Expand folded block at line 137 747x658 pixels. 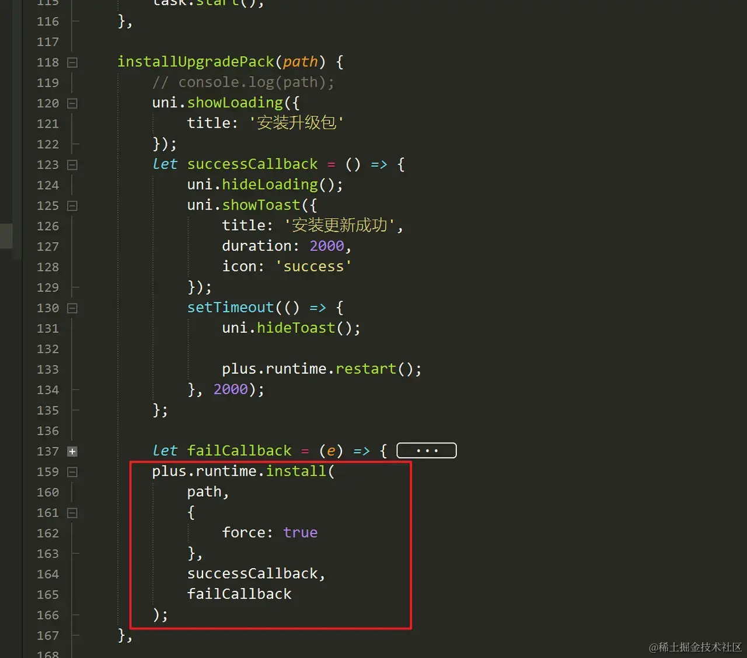pos(72,451)
